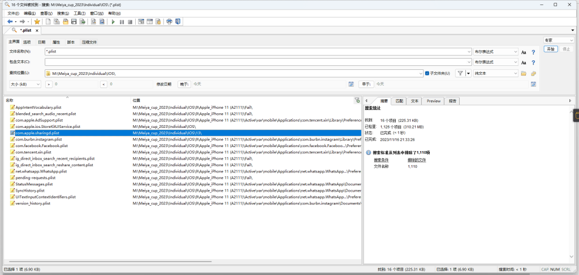The width and height of the screenshot is (579, 275).
Task: Open calendar picker beside 早于 date field
Action: [x=533, y=84]
